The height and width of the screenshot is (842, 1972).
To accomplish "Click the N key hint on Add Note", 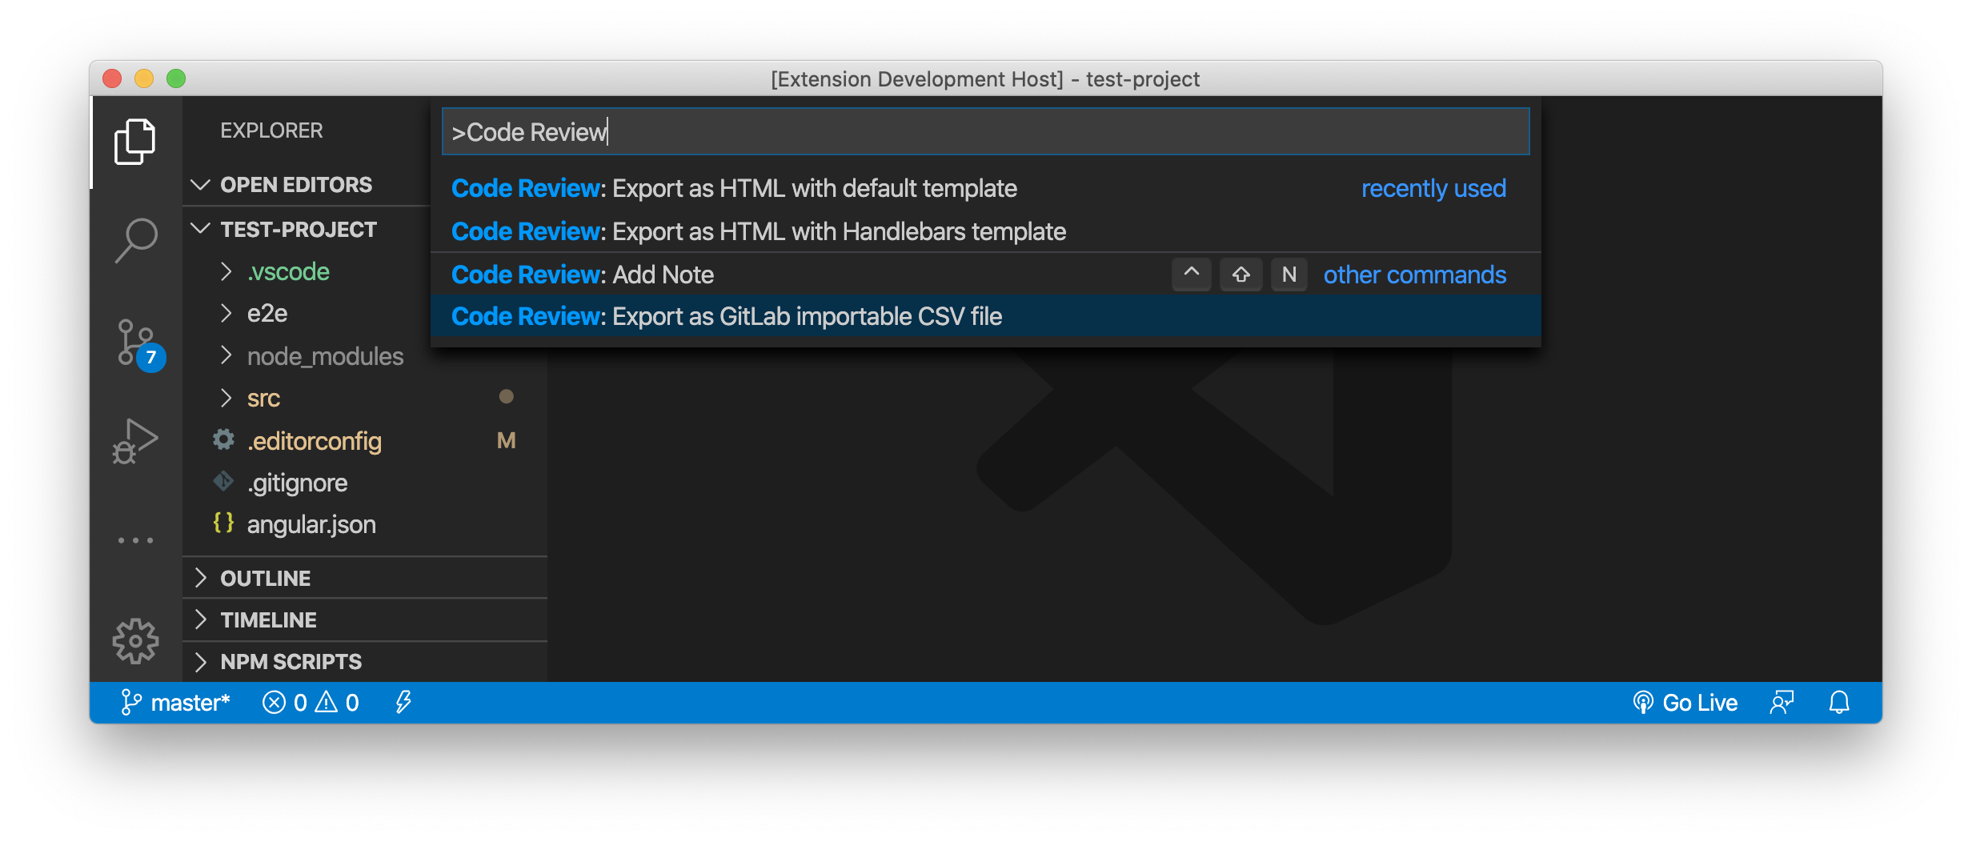I will 1289,275.
